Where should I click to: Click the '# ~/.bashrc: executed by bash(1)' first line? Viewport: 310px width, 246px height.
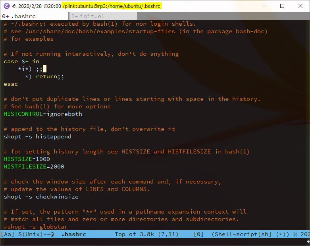coord(100,24)
